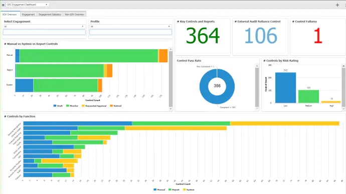Toggle the Manual legend entry in Controls by Function

pos(159,189)
